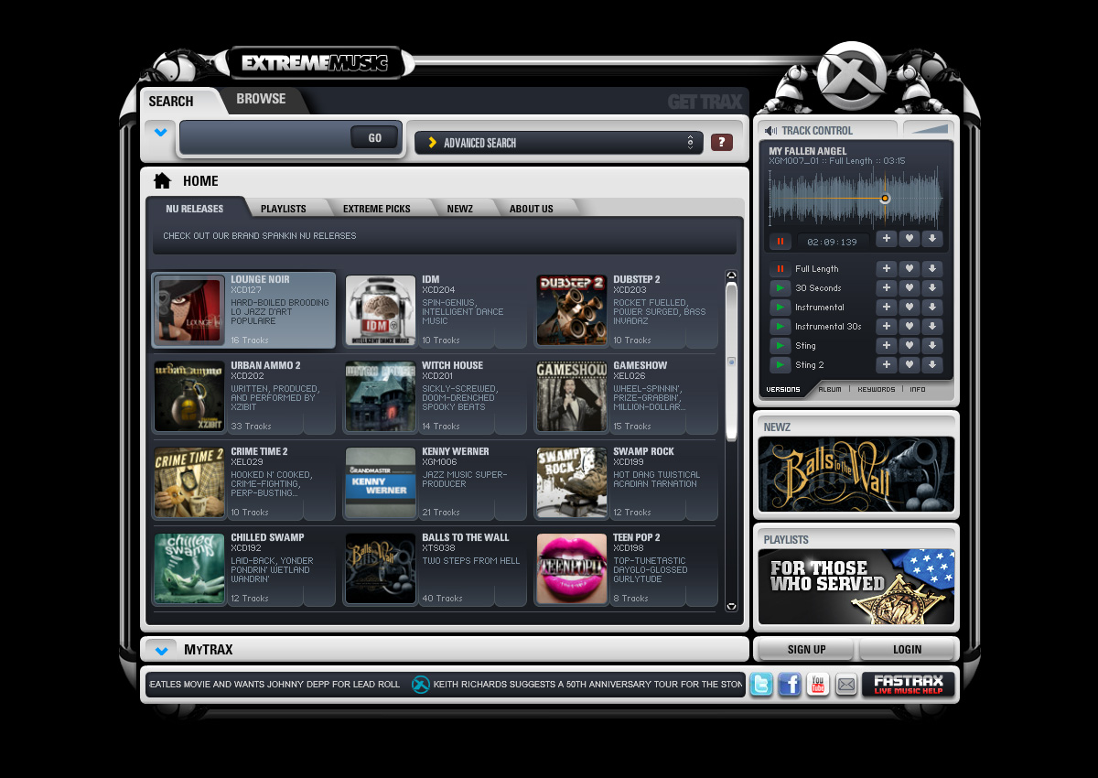Image resolution: width=1098 pixels, height=778 pixels.
Task: Favorite the 30 Seconds version
Action: pyautogui.click(x=909, y=288)
